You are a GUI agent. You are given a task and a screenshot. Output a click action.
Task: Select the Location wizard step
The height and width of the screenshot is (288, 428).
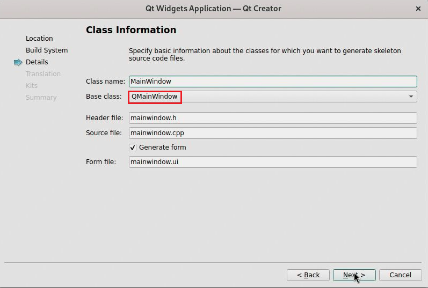39,39
